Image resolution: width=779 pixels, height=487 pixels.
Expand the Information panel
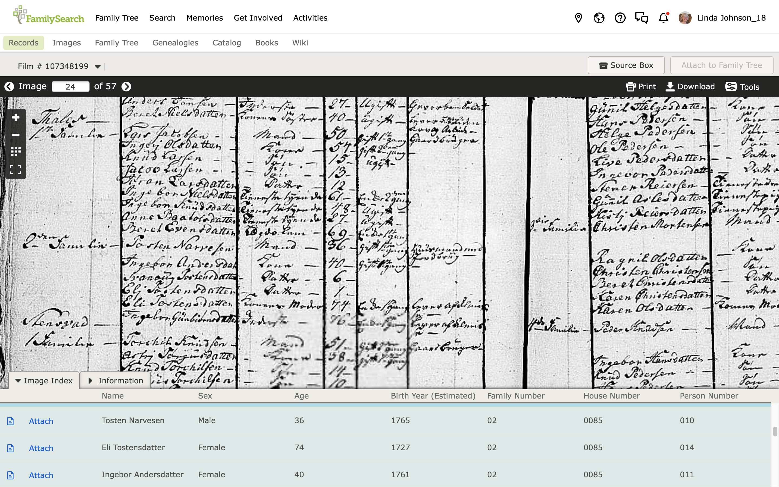115,380
